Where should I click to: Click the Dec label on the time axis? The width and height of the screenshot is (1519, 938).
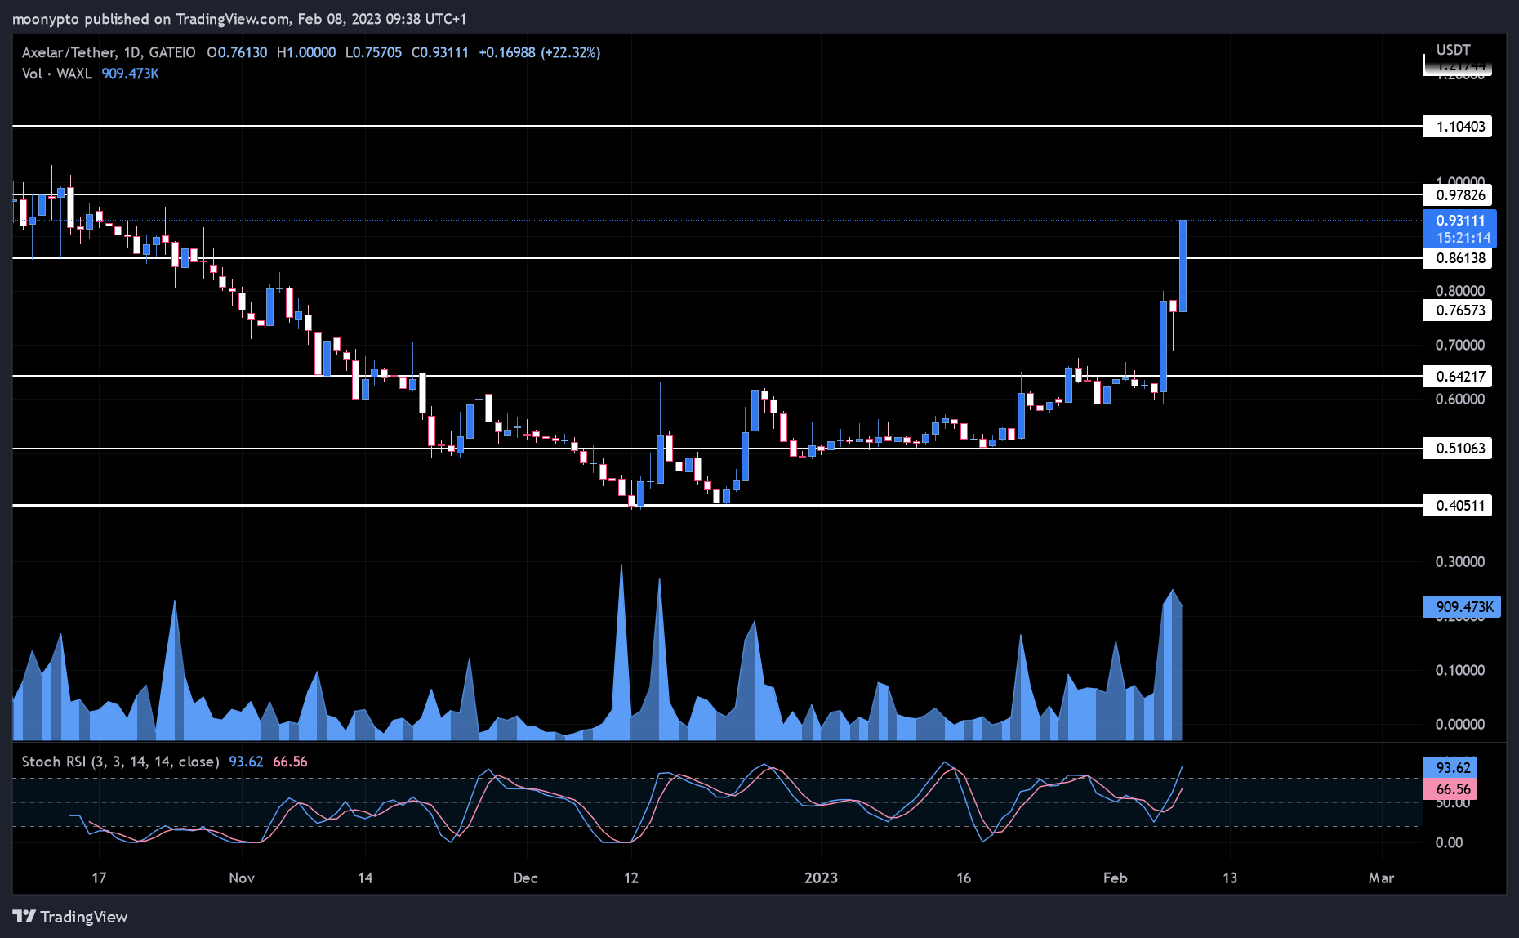click(526, 878)
